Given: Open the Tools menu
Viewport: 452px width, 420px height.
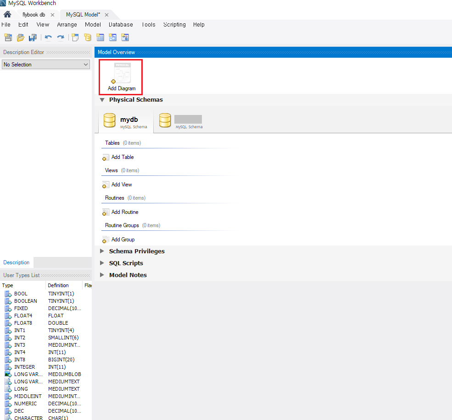Looking at the screenshot, I should (x=149, y=24).
